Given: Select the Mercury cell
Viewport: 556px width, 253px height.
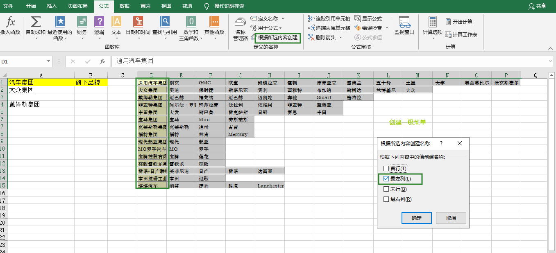Looking at the screenshot, I should tap(241, 134).
